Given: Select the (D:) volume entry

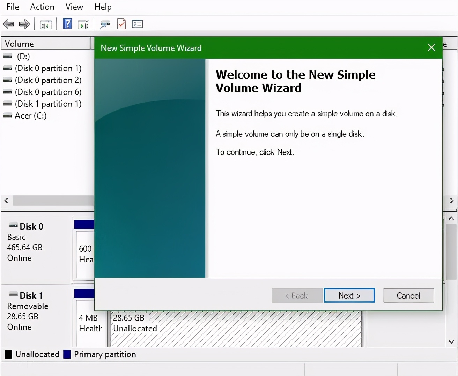Looking at the screenshot, I should point(23,57).
